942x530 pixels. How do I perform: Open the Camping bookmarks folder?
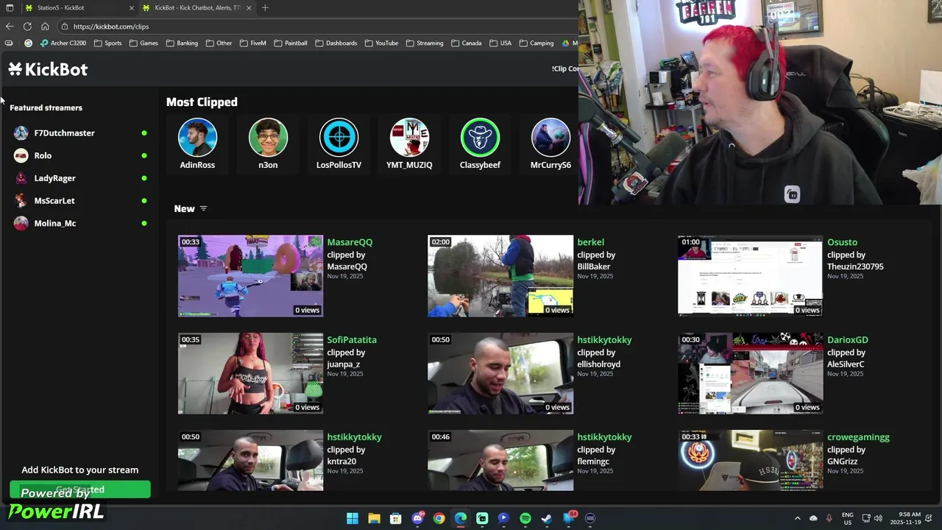click(x=536, y=43)
